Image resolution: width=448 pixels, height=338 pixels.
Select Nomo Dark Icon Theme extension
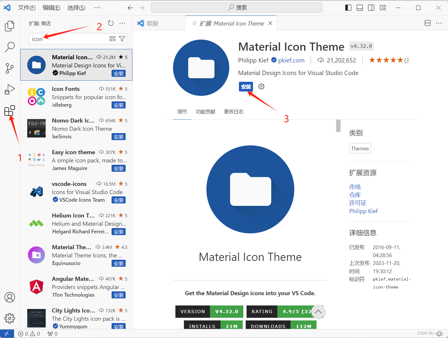coord(76,128)
